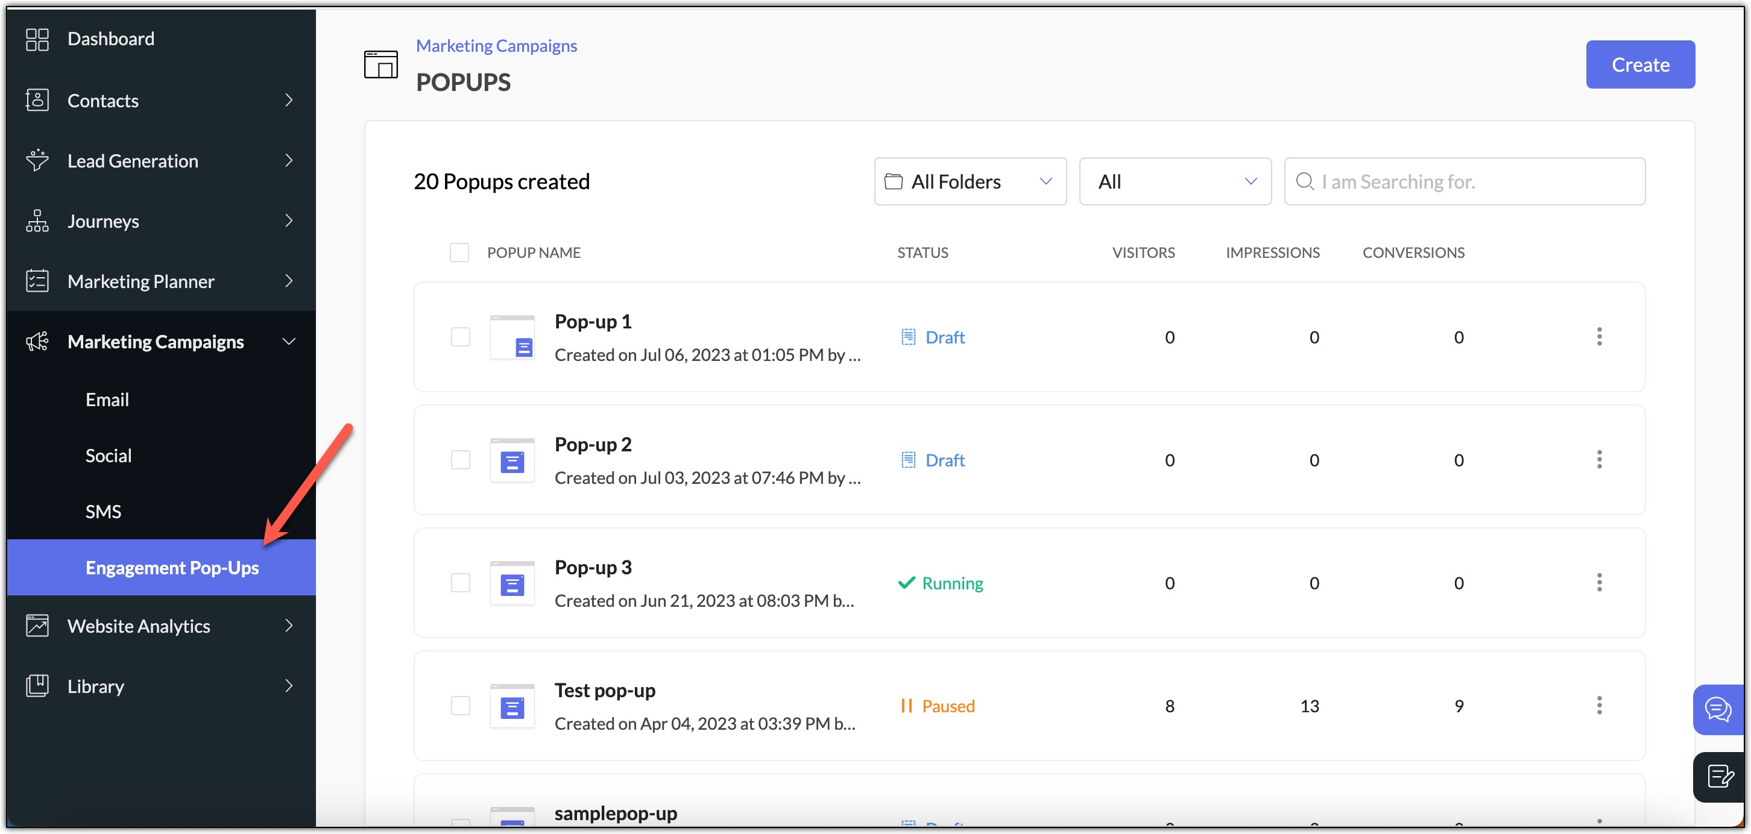This screenshot has width=1751, height=834.
Task: Open the chat support widget icon
Action: (1718, 710)
